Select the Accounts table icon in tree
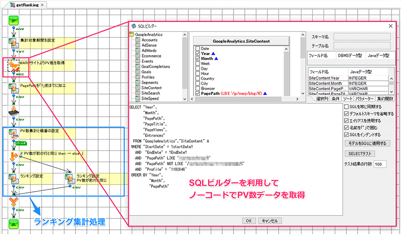Viewport: 401px width, 234px height. pos(138,40)
